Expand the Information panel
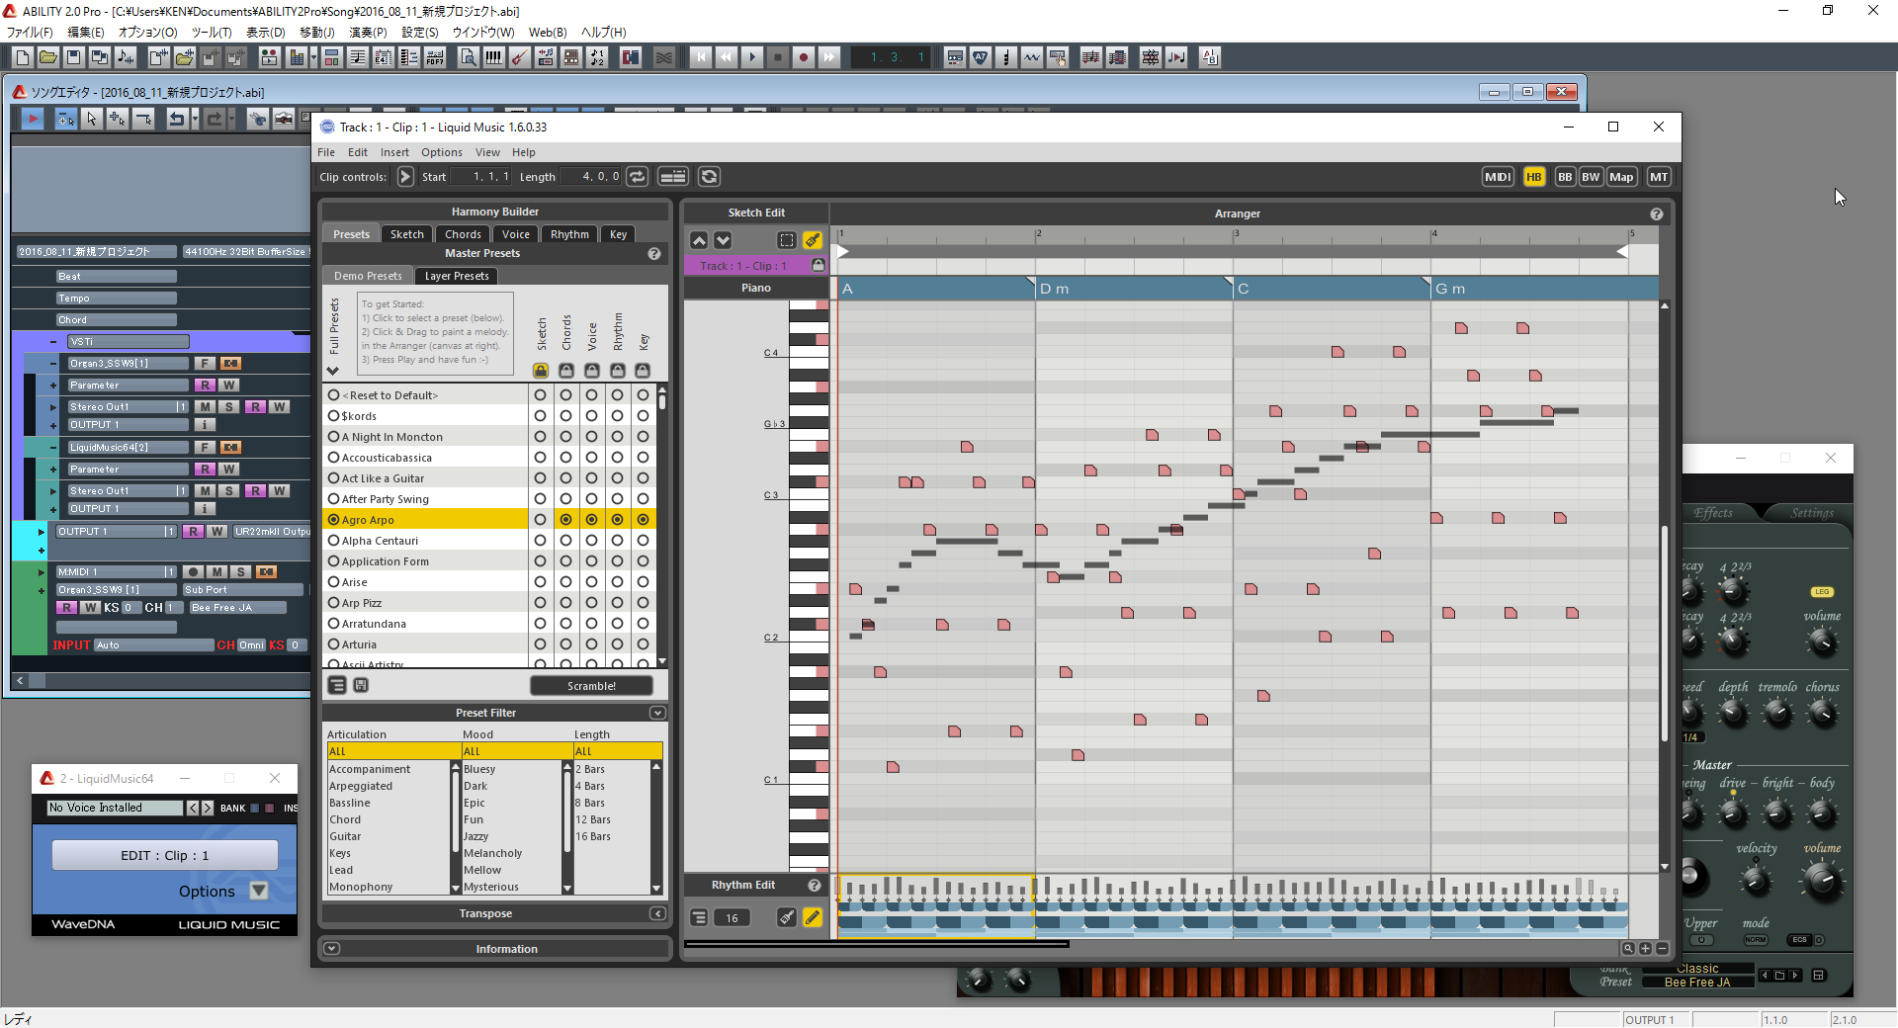The image size is (1898, 1028). point(332,949)
